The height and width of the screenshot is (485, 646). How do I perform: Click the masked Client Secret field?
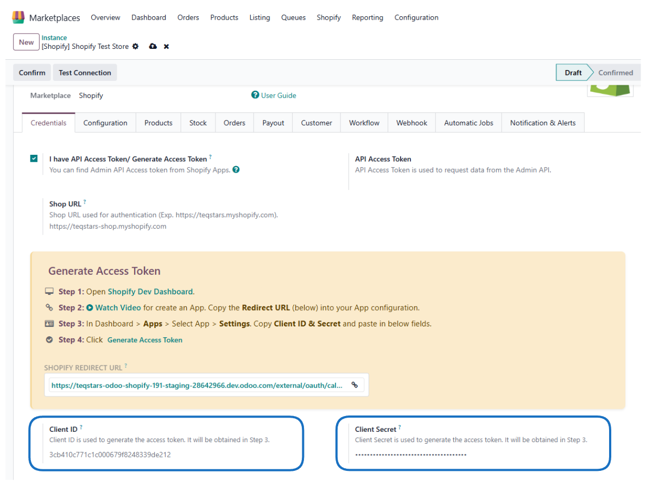(x=411, y=455)
